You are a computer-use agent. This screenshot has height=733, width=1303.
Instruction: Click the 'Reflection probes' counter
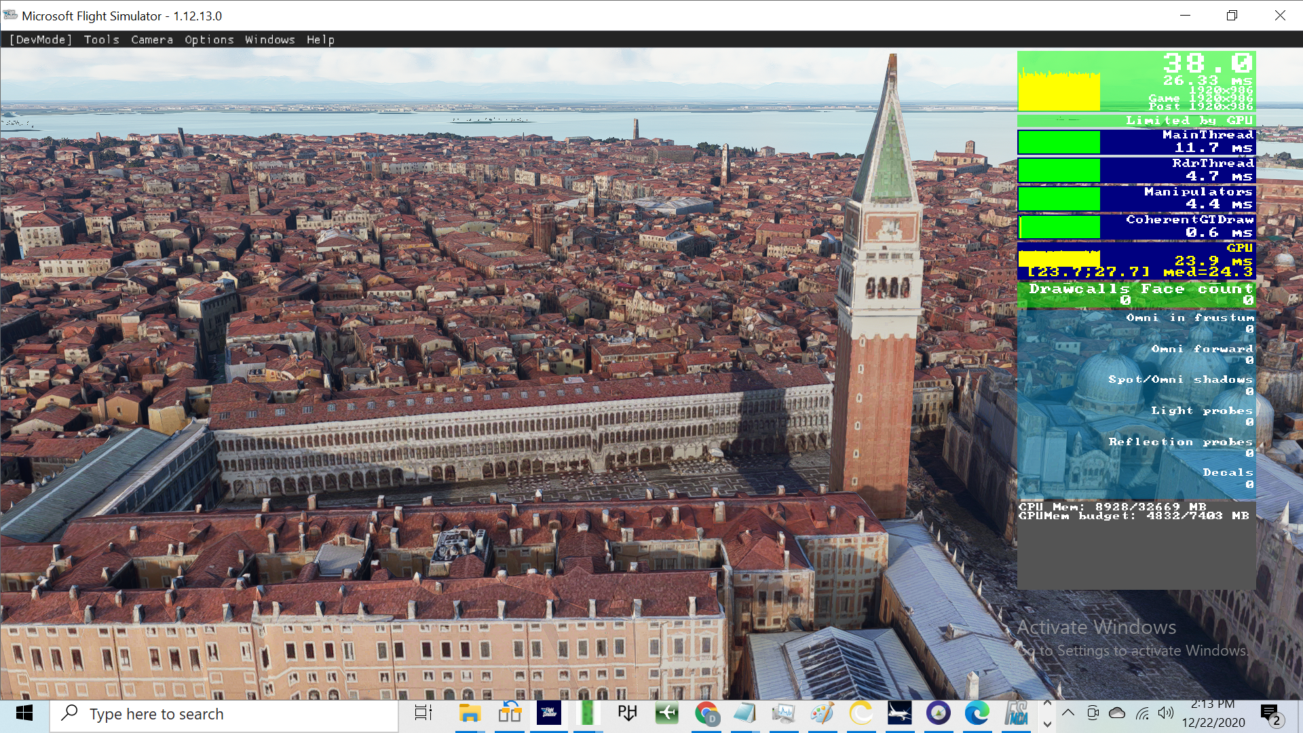[x=1181, y=447]
